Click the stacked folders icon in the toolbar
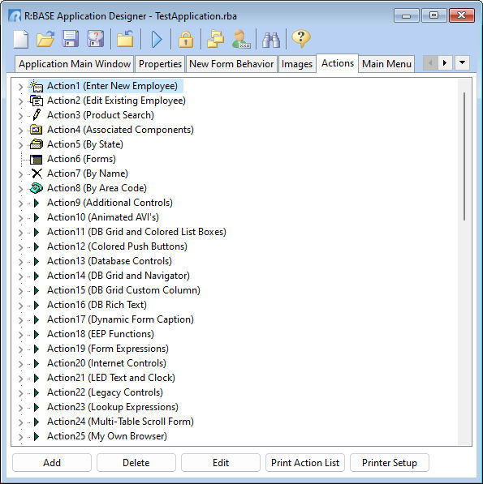The height and width of the screenshot is (484, 483). tap(215, 39)
